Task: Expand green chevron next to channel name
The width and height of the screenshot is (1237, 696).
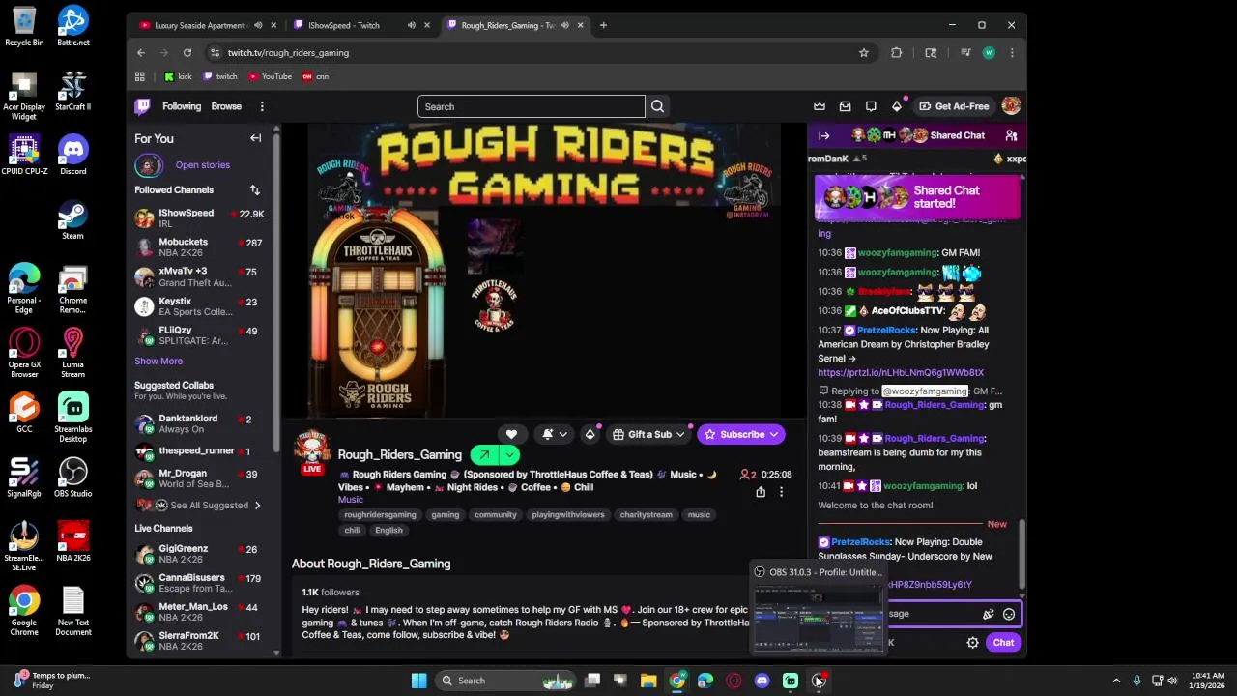Action: click(x=509, y=454)
